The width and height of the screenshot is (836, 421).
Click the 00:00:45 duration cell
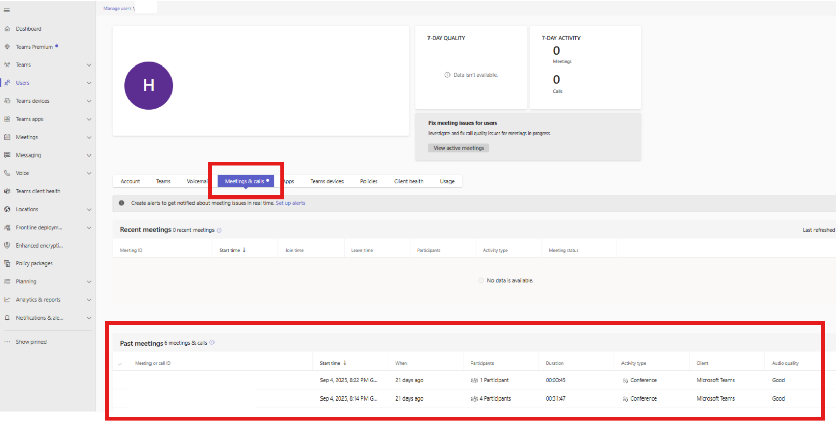coord(555,380)
